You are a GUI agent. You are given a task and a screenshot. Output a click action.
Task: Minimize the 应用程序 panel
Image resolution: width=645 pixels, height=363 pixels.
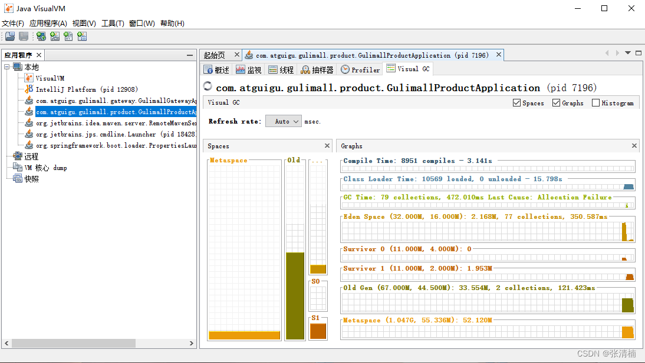point(190,55)
